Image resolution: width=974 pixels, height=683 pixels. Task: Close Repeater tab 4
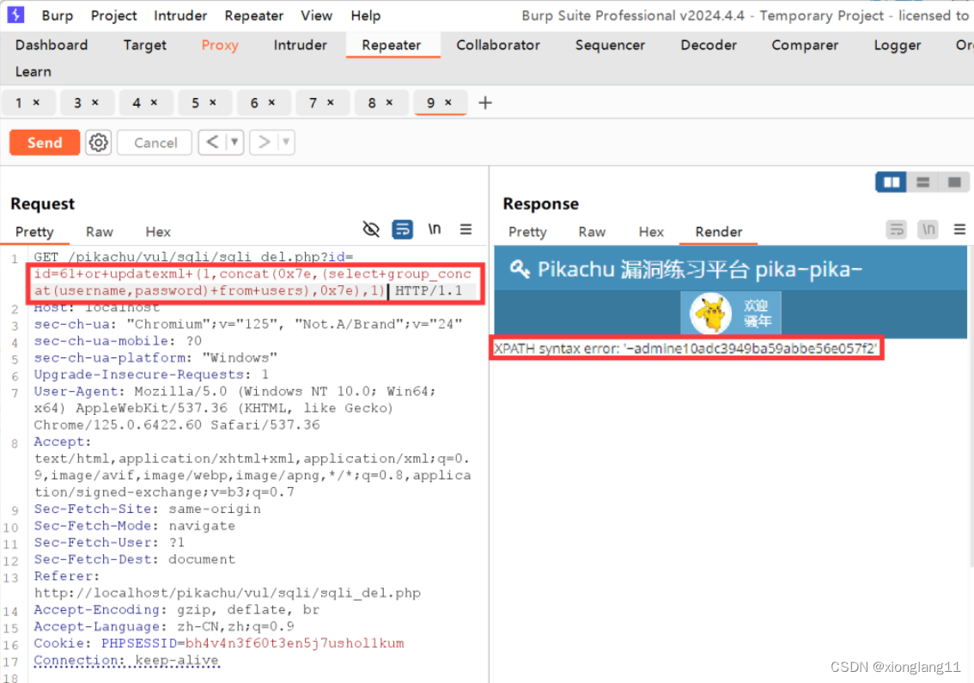click(154, 102)
